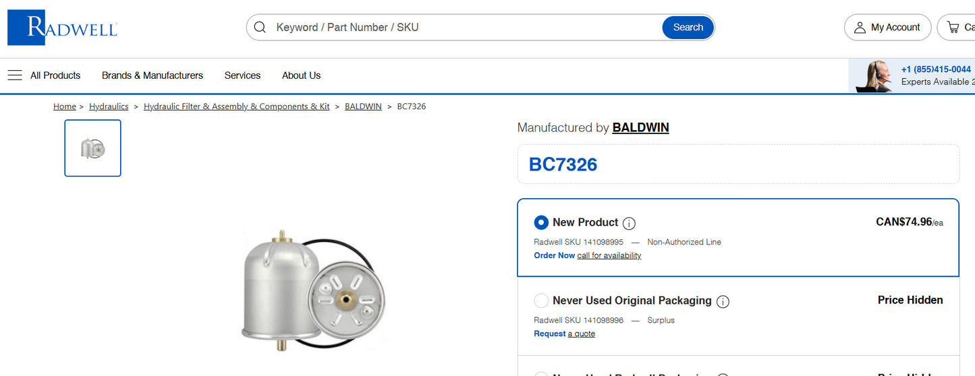Click the Radwell logo
This screenshot has height=376, width=975.
point(63,28)
